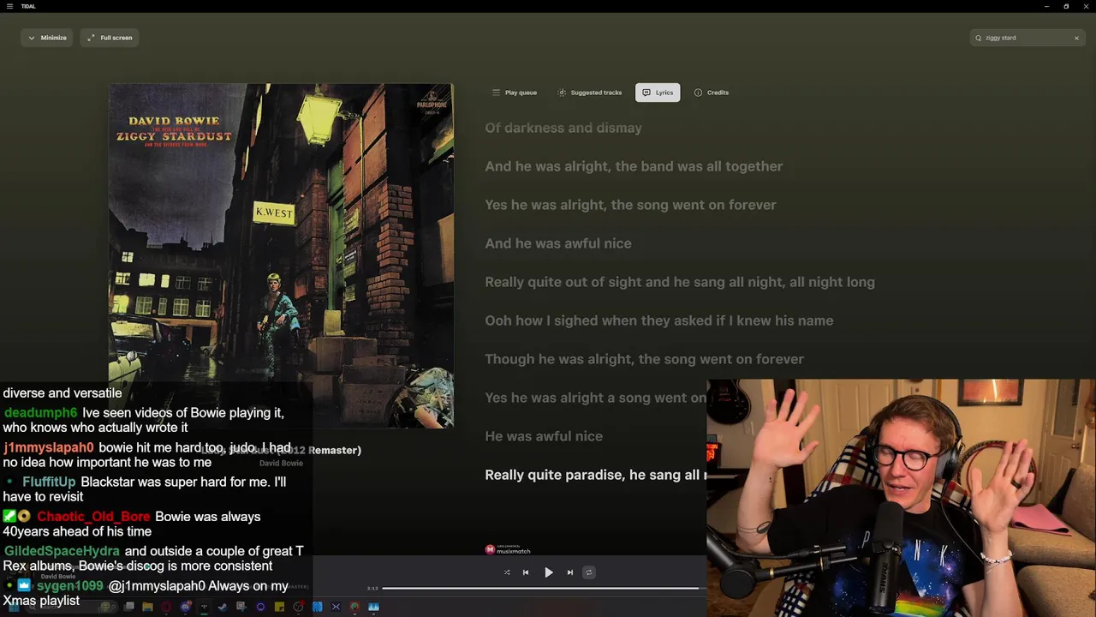Jump to lyric 'He was awful nice'

pos(544,436)
